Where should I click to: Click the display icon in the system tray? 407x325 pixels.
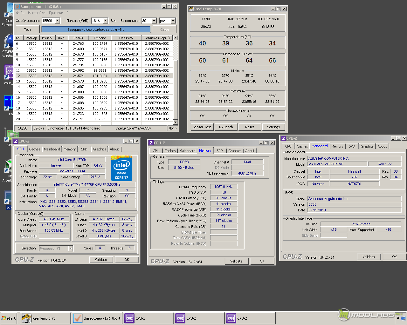tap(403, 318)
